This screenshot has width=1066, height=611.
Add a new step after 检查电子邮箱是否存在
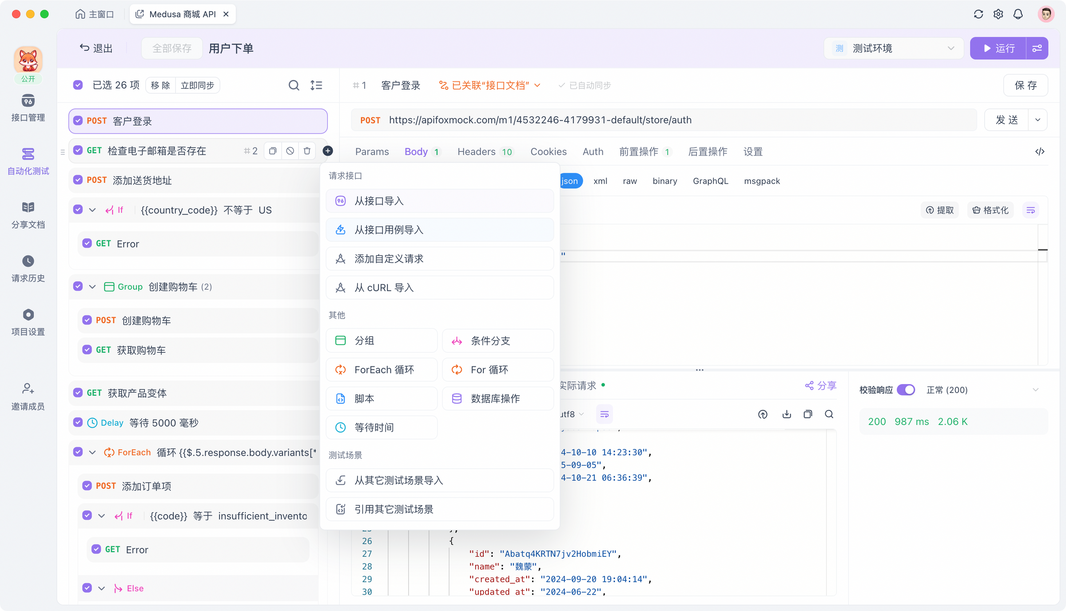[328, 151]
